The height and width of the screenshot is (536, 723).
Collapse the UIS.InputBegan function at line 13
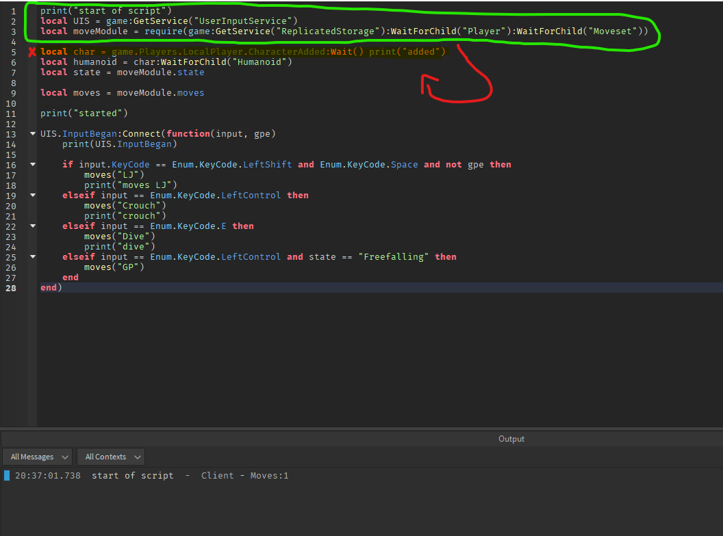click(x=33, y=134)
